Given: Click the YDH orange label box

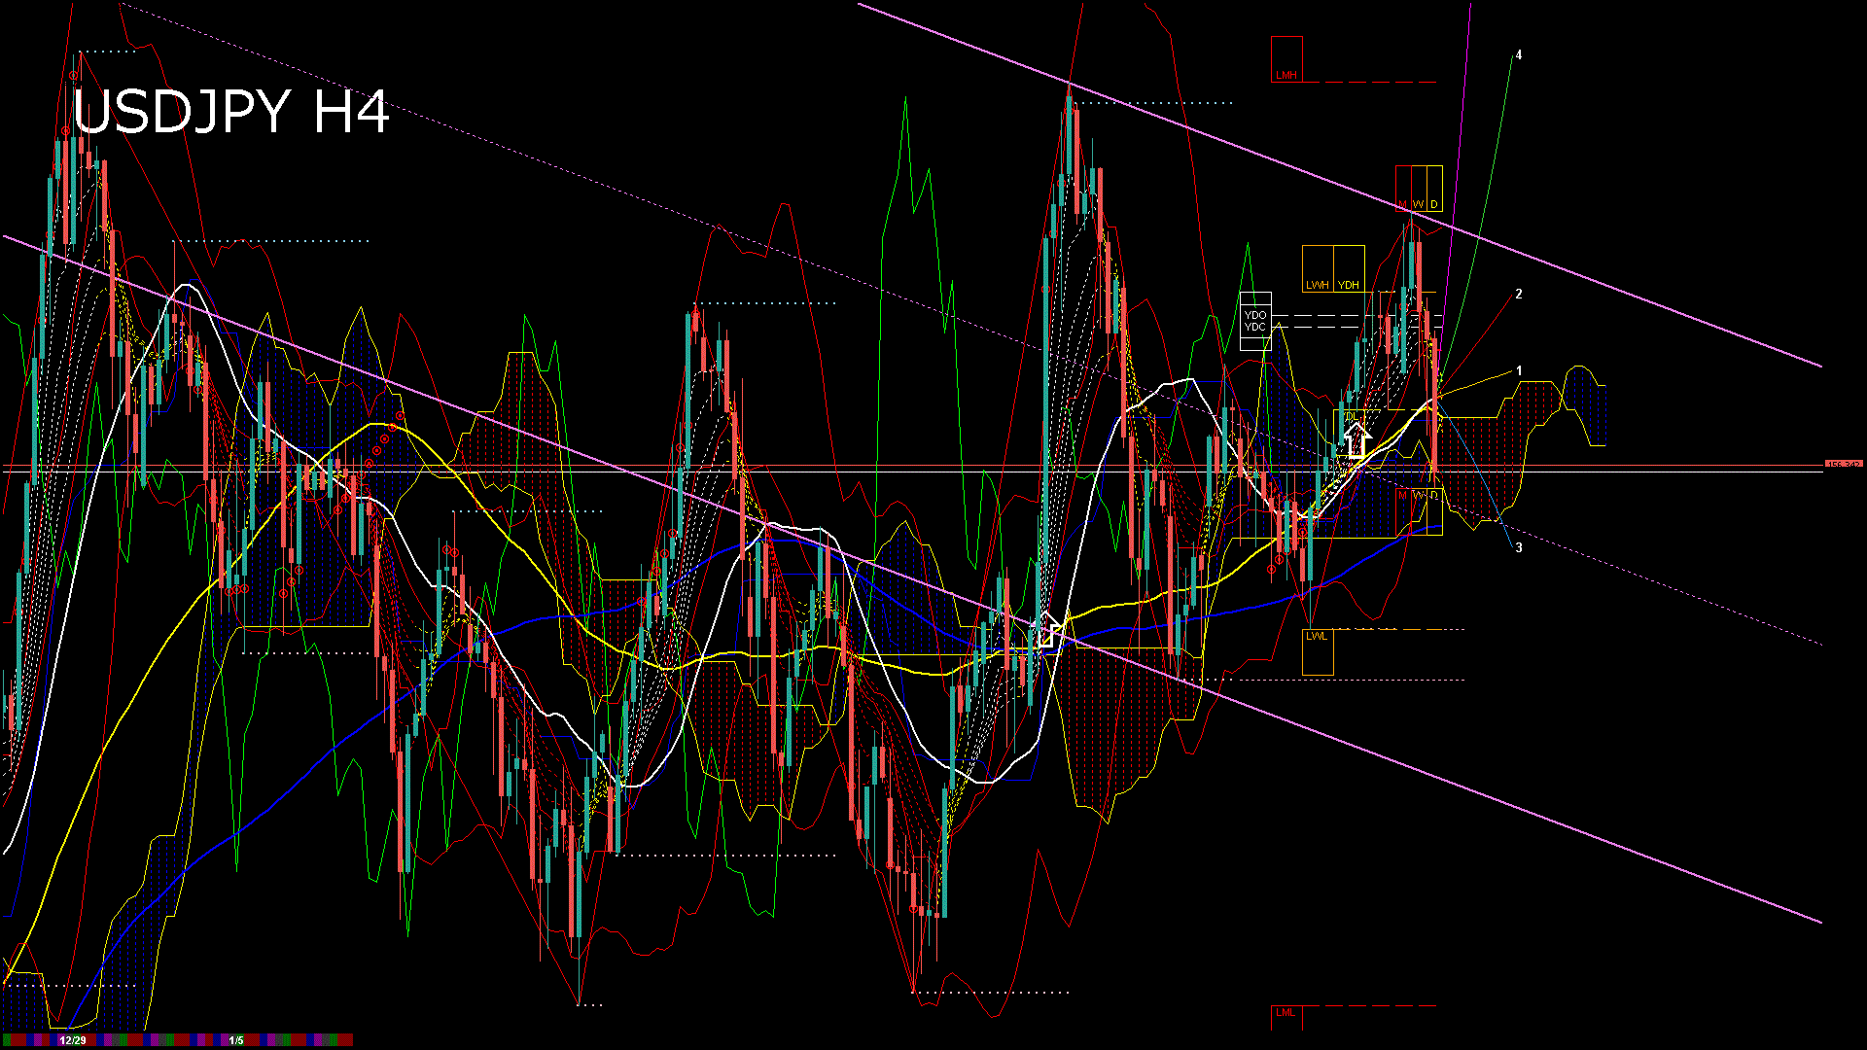Looking at the screenshot, I should [1349, 268].
